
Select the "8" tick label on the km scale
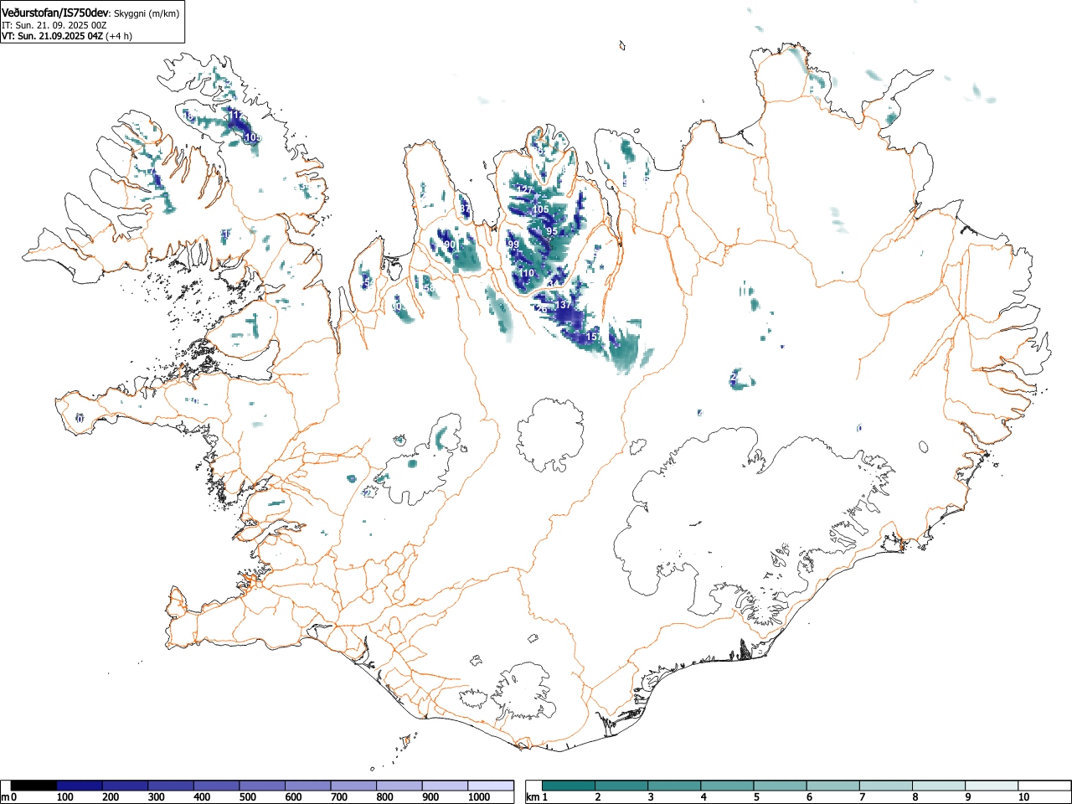[x=915, y=797]
